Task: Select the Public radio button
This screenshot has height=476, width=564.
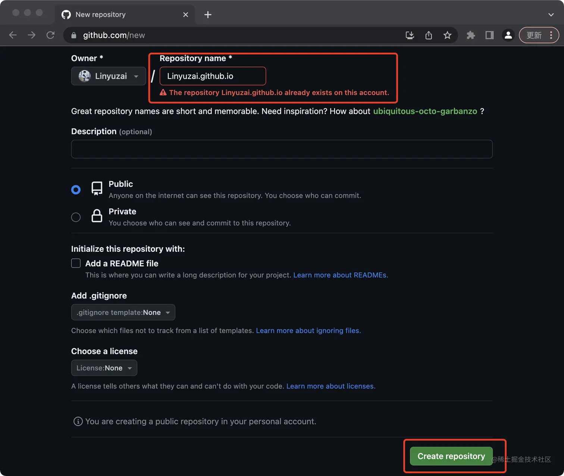Action: click(x=76, y=190)
